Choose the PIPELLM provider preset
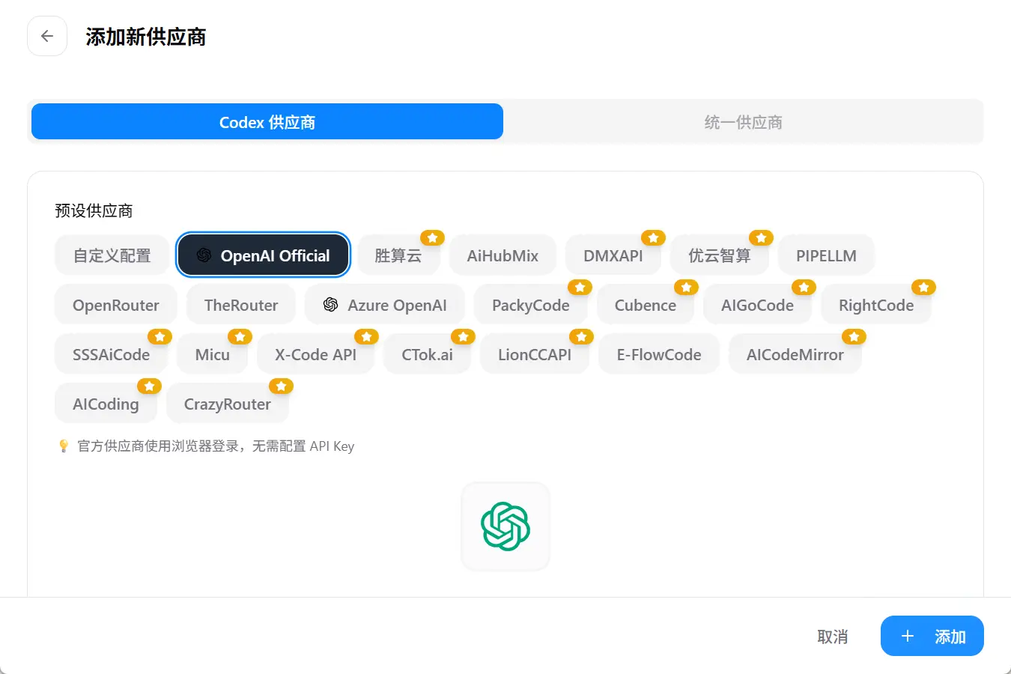 [x=826, y=256]
